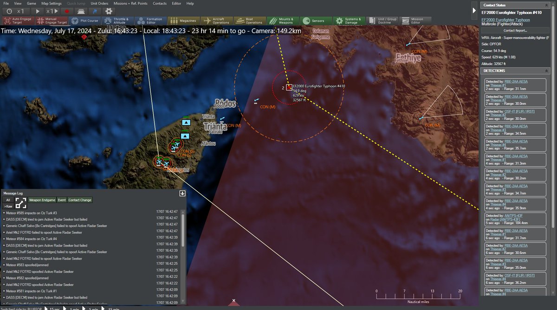
Task: Open the gear settings toolbar icon
Action: [x=109, y=11]
